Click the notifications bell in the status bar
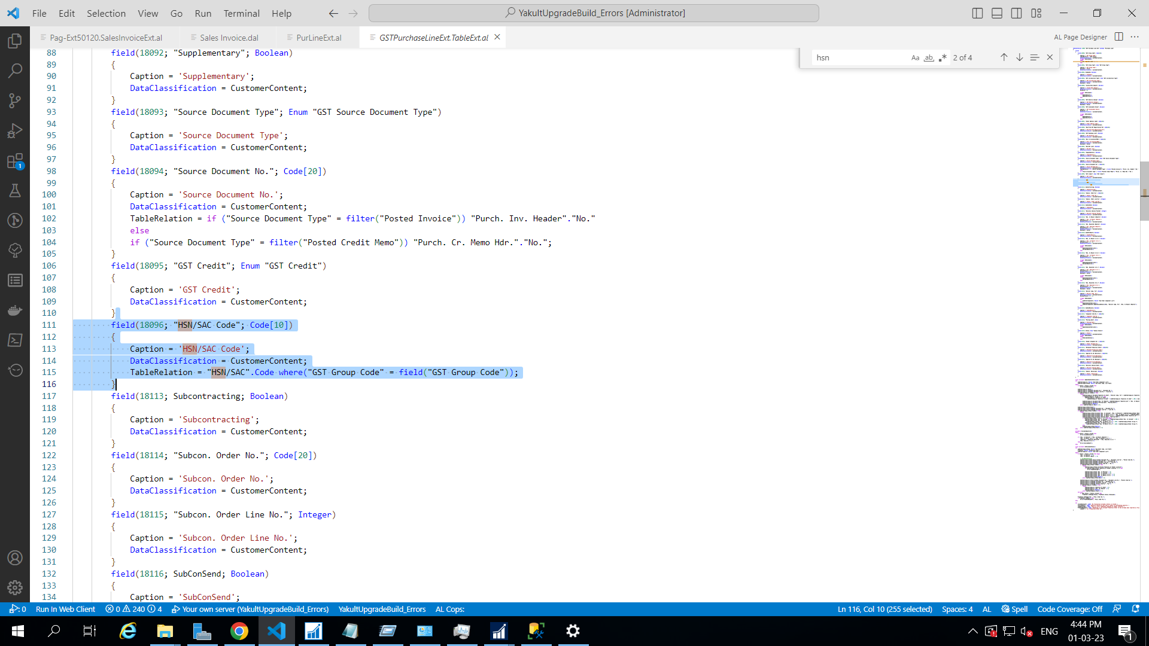1149x646 pixels. 1136,609
